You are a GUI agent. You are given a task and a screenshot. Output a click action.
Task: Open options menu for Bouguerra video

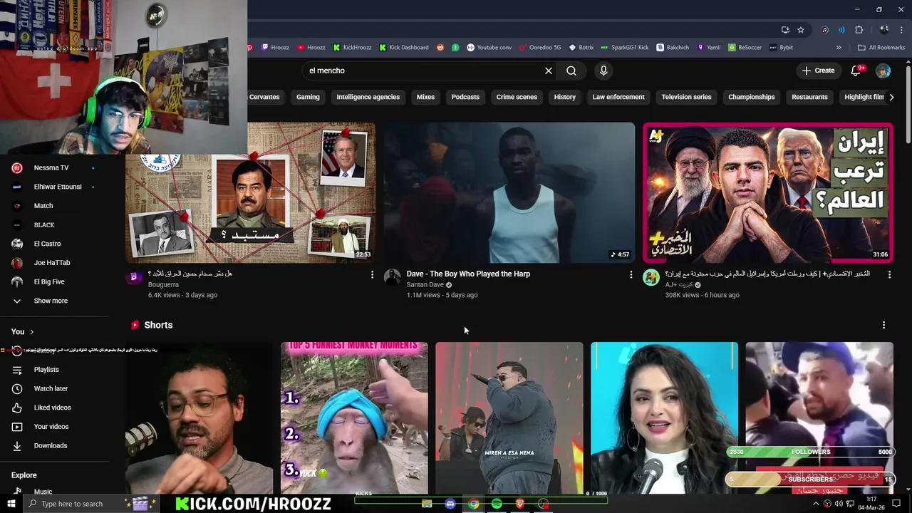(372, 274)
